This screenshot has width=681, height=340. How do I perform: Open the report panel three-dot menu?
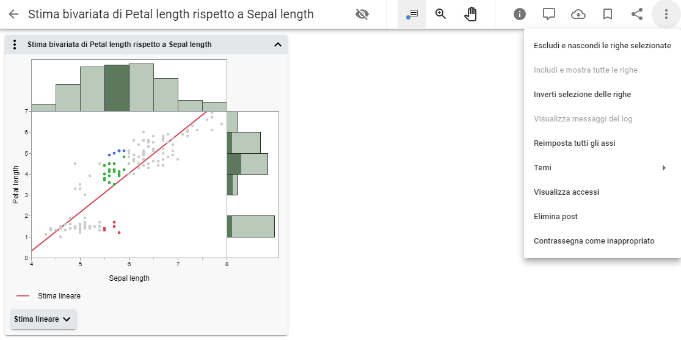[x=15, y=45]
